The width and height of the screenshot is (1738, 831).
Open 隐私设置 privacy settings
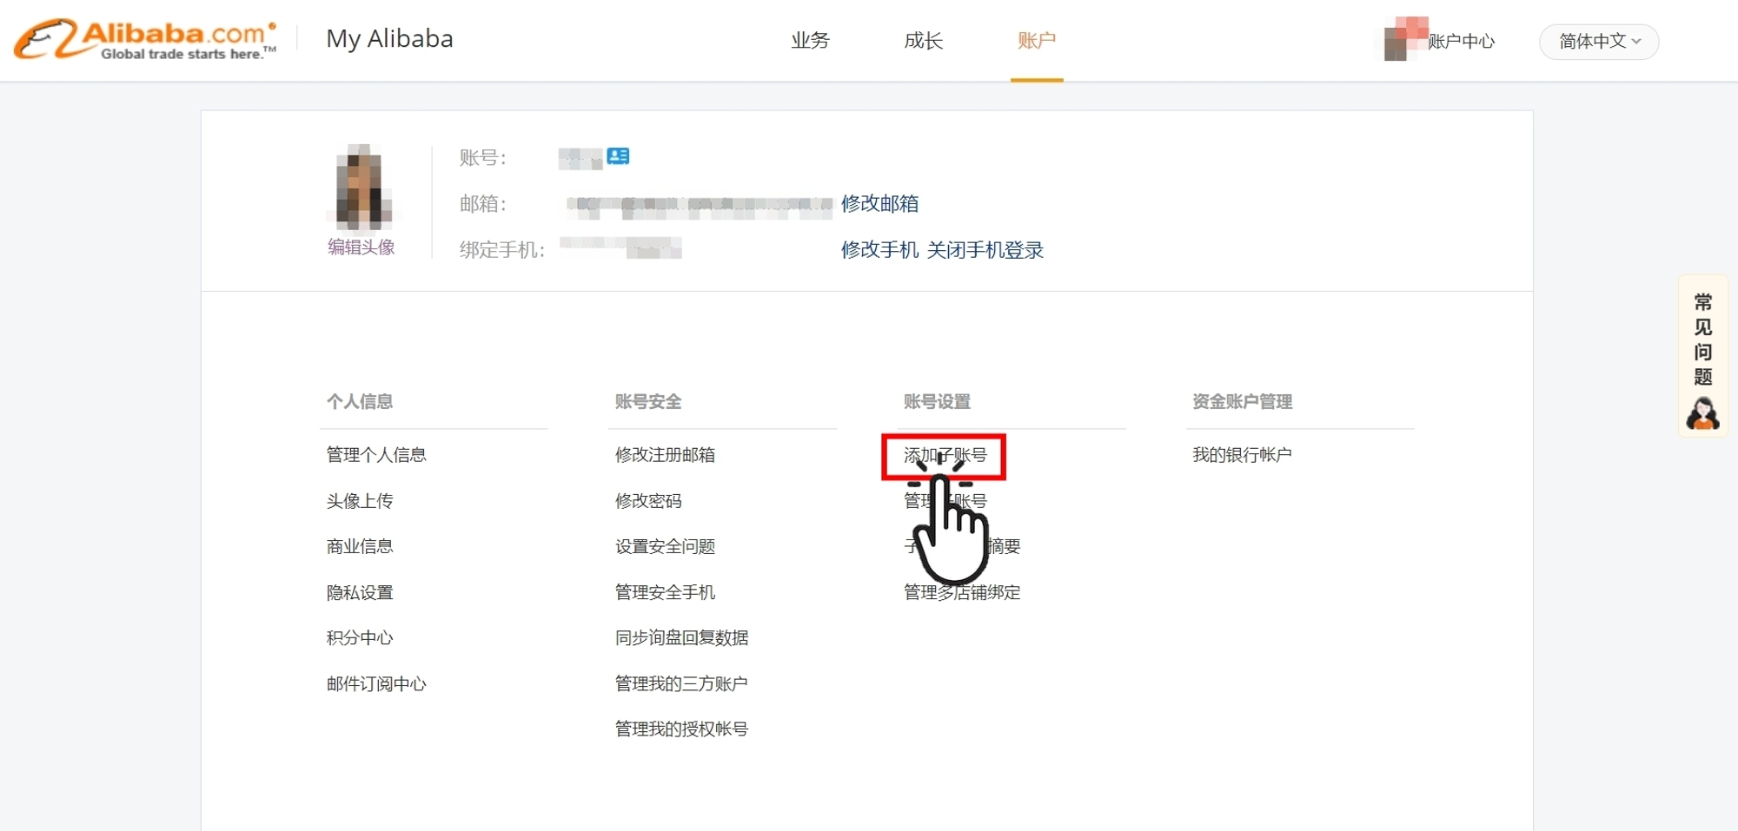coord(360,591)
